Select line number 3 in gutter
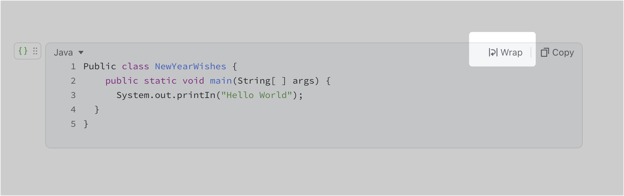 [73, 95]
